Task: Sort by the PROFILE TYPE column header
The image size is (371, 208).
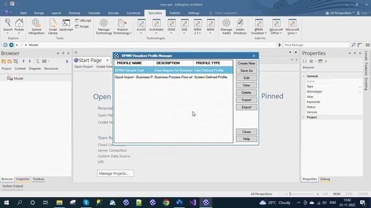Action: pyautogui.click(x=213, y=63)
